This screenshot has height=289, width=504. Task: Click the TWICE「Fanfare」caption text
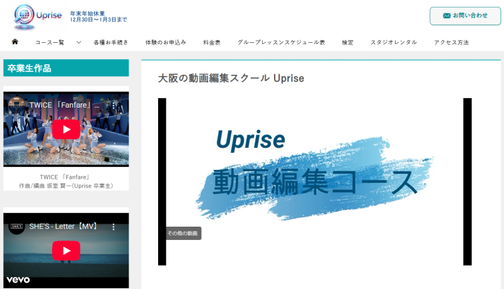coord(65,177)
